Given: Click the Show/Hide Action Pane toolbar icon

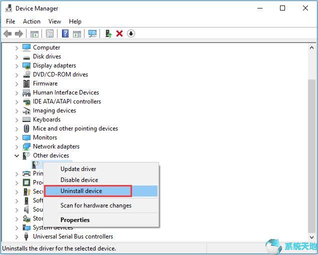Looking at the screenshot, I should pyautogui.click(x=77, y=33).
